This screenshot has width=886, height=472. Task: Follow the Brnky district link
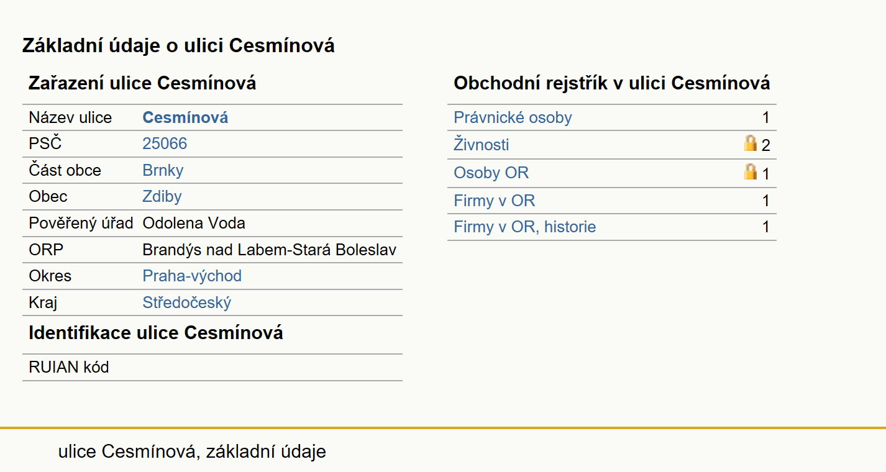pos(163,170)
